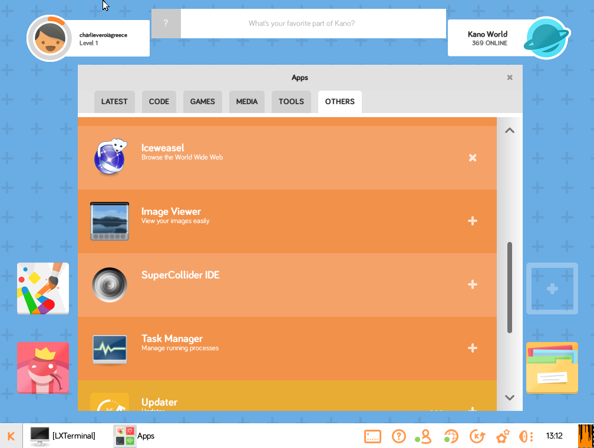The height and width of the screenshot is (448, 594).
Task: Click the internet globe icon in taskbar
Action: coord(451,436)
